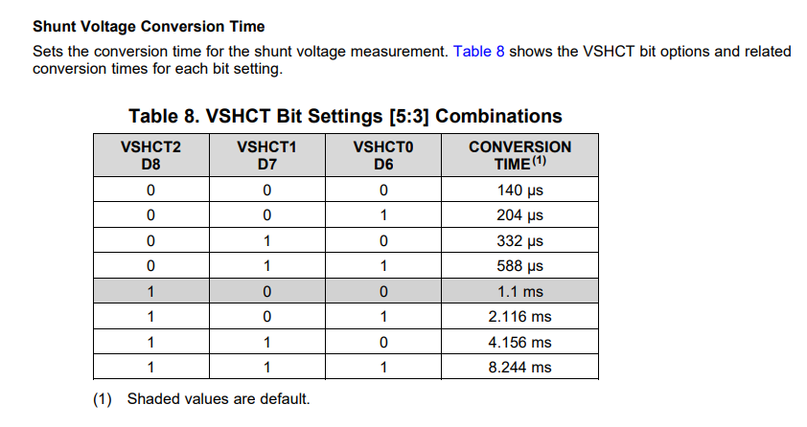This screenshot has width=807, height=427.
Task: Click the 140 µs conversion time cell
Action: [x=519, y=191]
